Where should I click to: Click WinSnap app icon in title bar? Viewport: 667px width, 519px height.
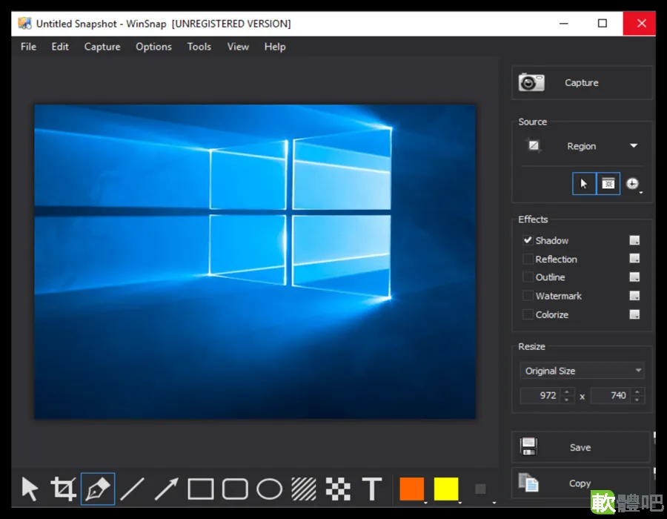click(24, 24)
